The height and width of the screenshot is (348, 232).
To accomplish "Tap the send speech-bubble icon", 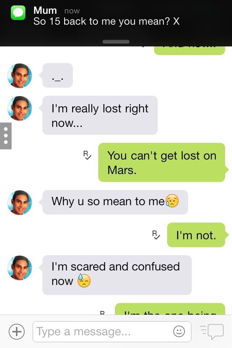I will pyautogui.click(x=212, y=332).
